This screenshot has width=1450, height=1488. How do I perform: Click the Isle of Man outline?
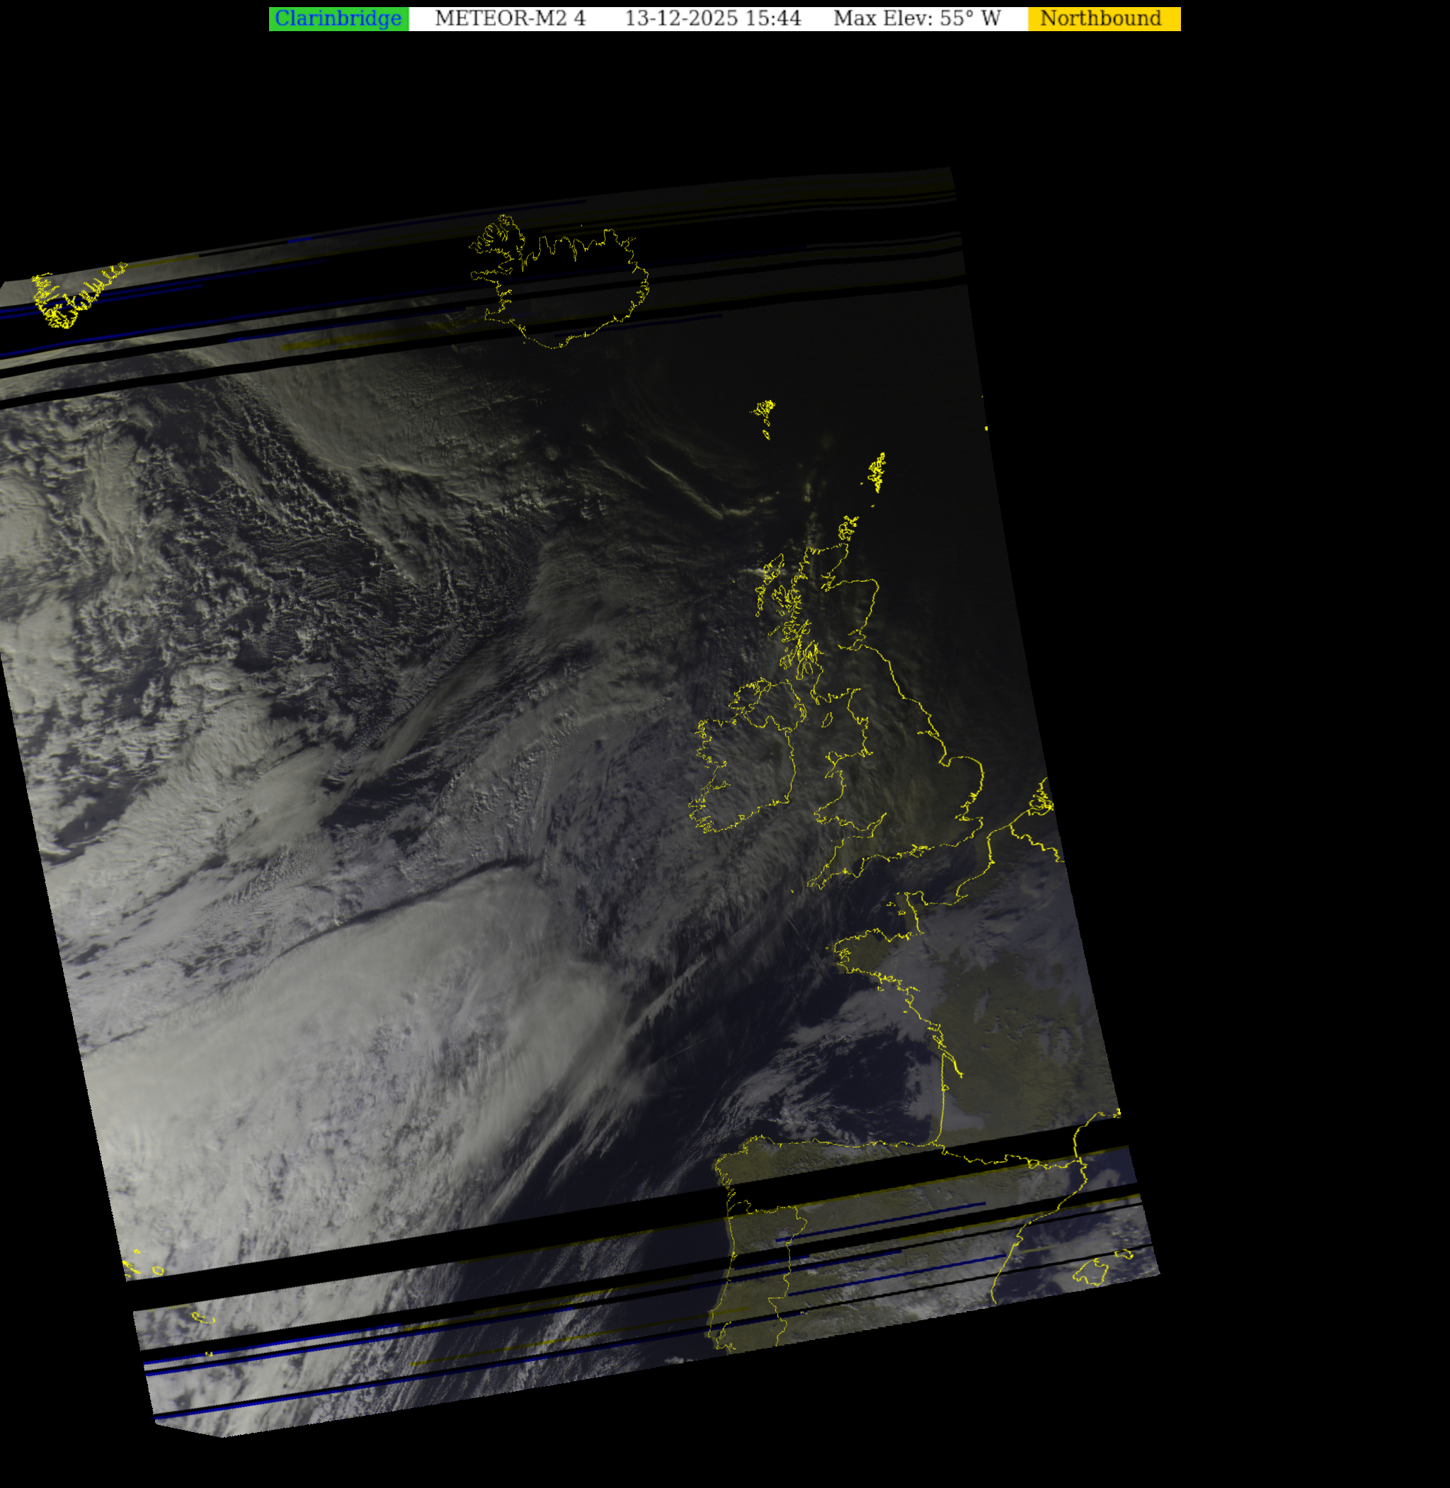[x=826, y=720]
